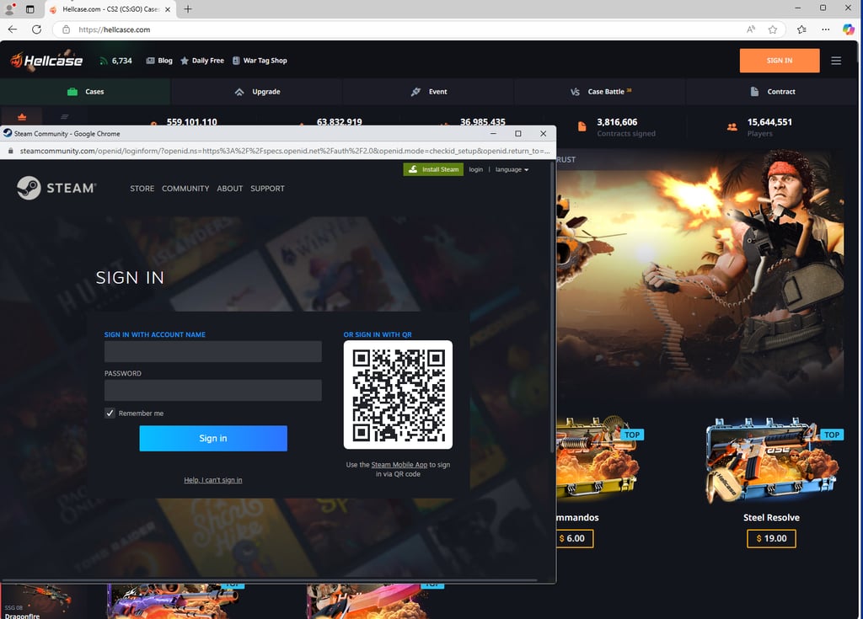This screenshot has height=619, width=863.
Task: Open the Steel Resolve case thumbnail
Action: pos(771,461)
